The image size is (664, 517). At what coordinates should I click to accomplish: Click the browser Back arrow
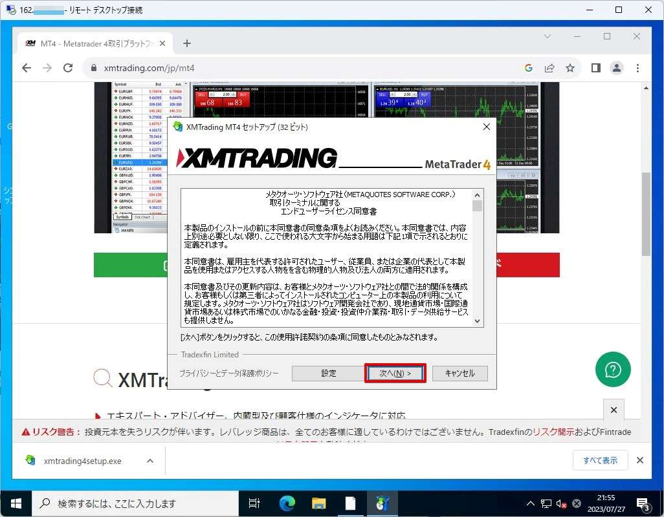pos(27,68)
